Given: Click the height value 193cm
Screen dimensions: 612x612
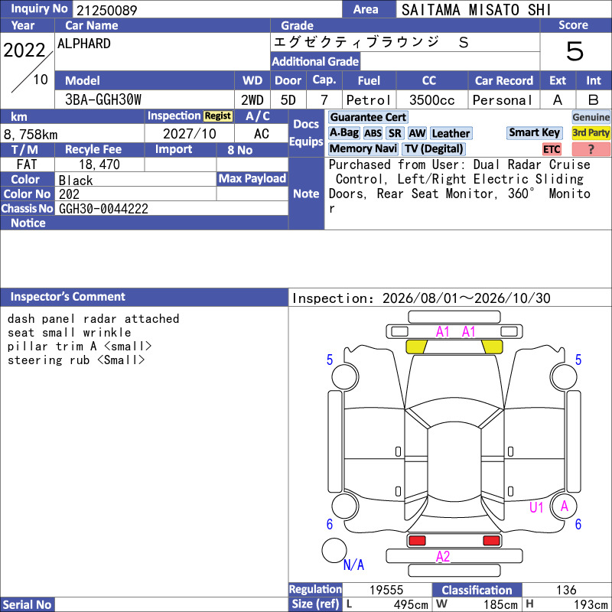Looking at the screenshot, I should (x=591, y=604).
